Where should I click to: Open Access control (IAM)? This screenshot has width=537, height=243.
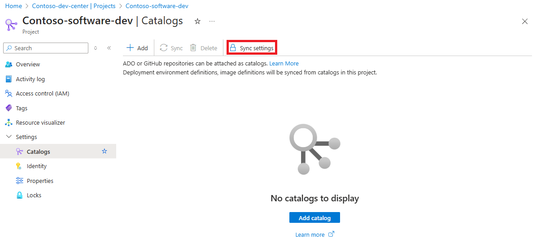click(x=58, y=93)
